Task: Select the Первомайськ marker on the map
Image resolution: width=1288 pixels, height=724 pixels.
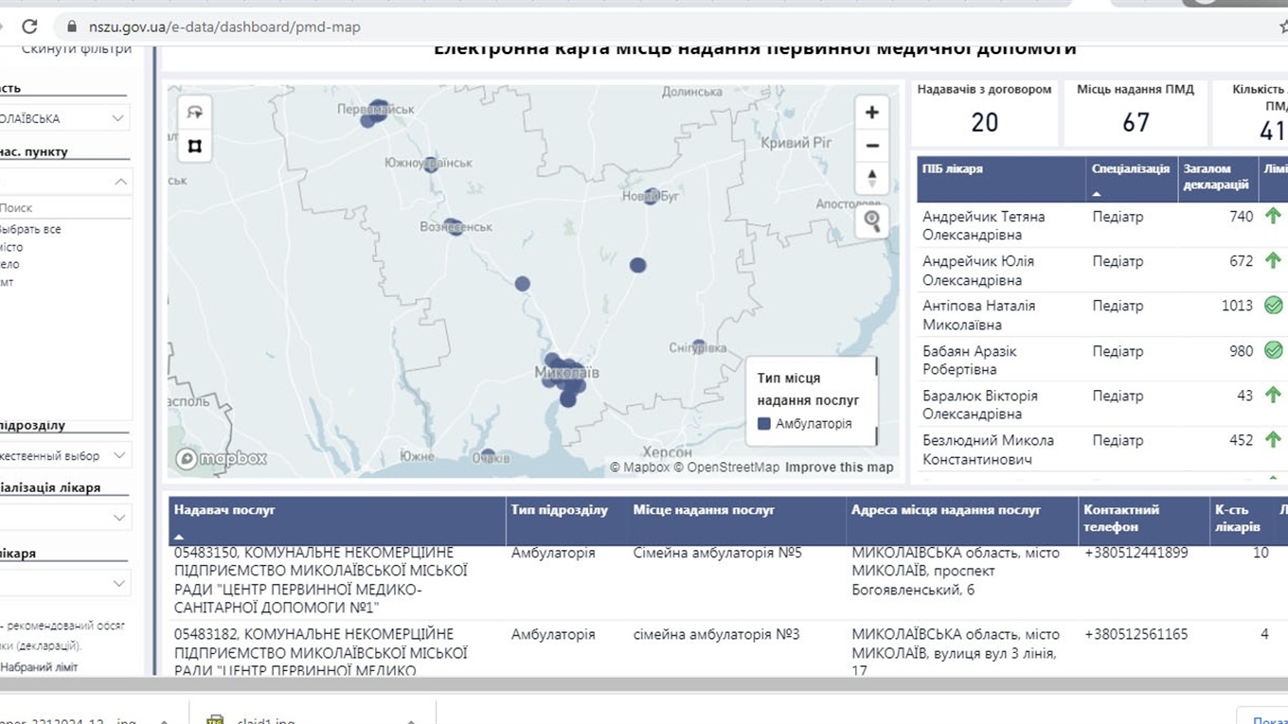Action: click(x=377, y=111)
